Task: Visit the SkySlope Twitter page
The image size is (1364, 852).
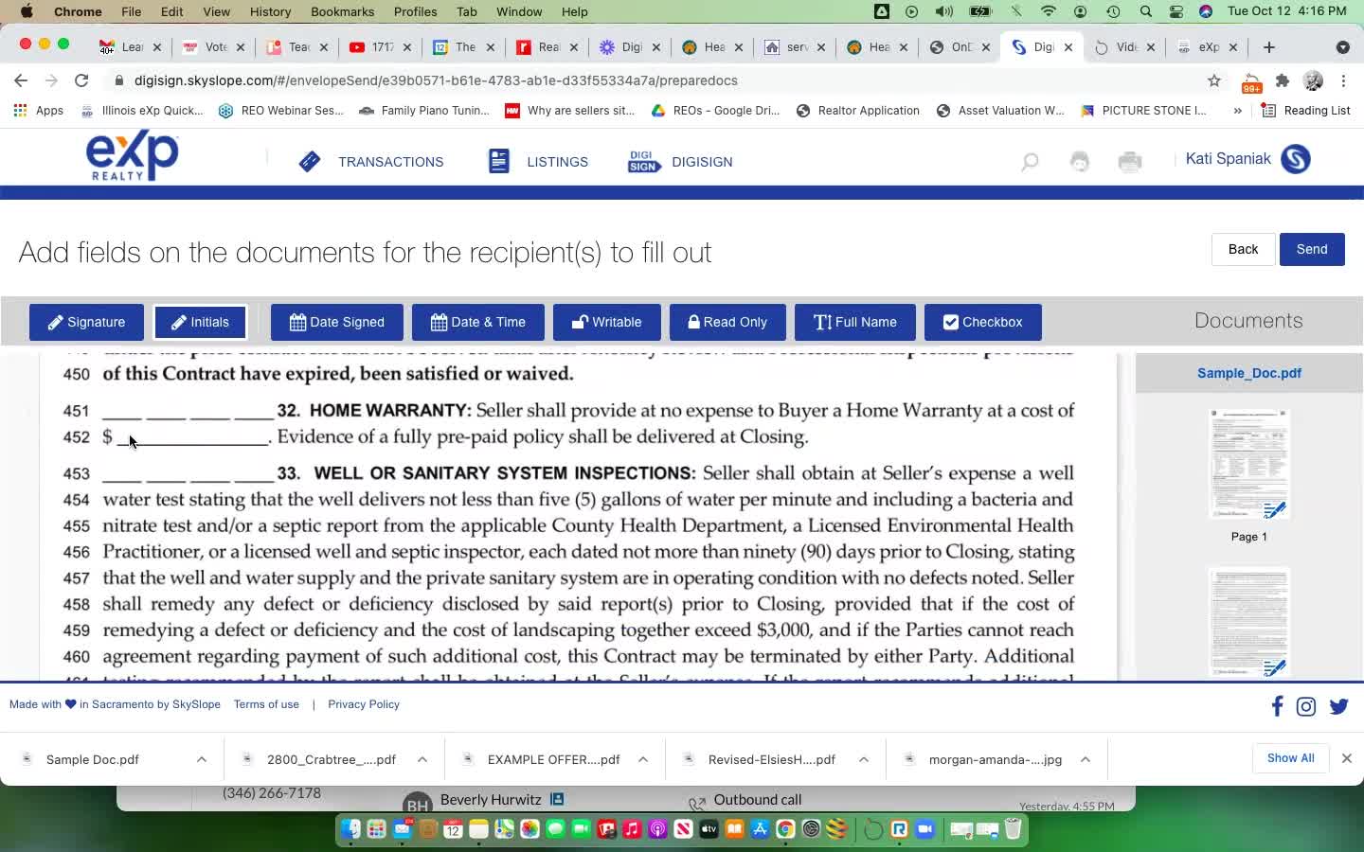Action: click(x=1338, y=706)
